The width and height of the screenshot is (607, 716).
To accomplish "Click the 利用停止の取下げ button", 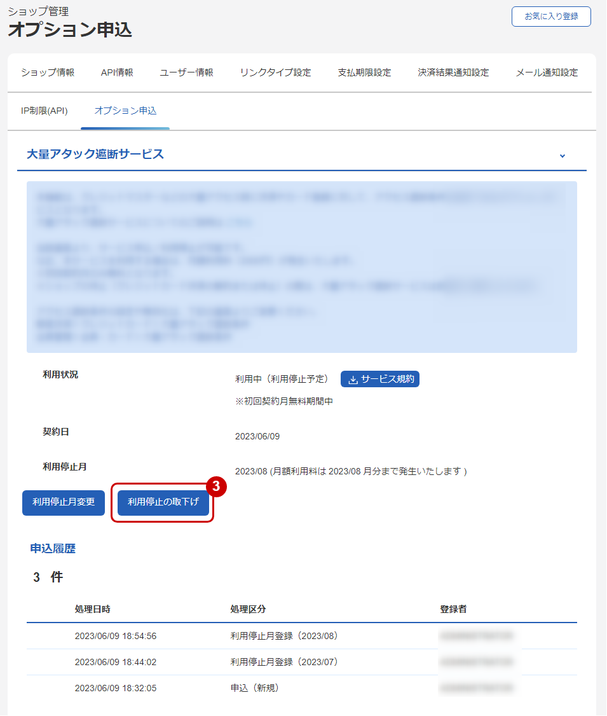I will [162, 502].
